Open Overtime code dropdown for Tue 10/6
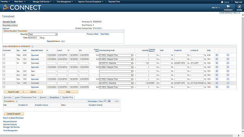The width and height of the screenshot is (244, 137). [116, 83]
